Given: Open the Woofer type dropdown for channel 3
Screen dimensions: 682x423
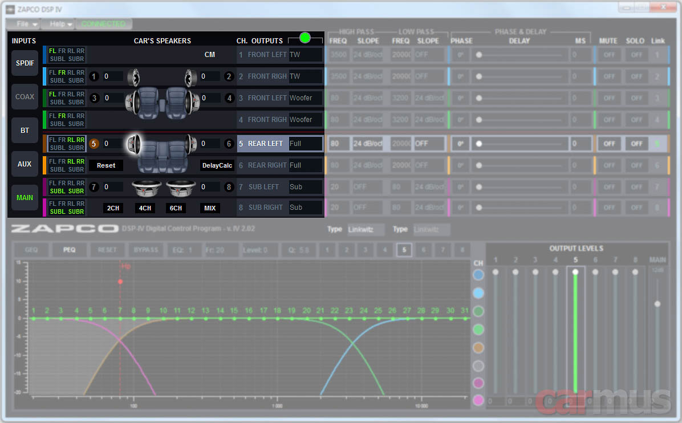Looking at the screenshot, I should tap(305, 98).
